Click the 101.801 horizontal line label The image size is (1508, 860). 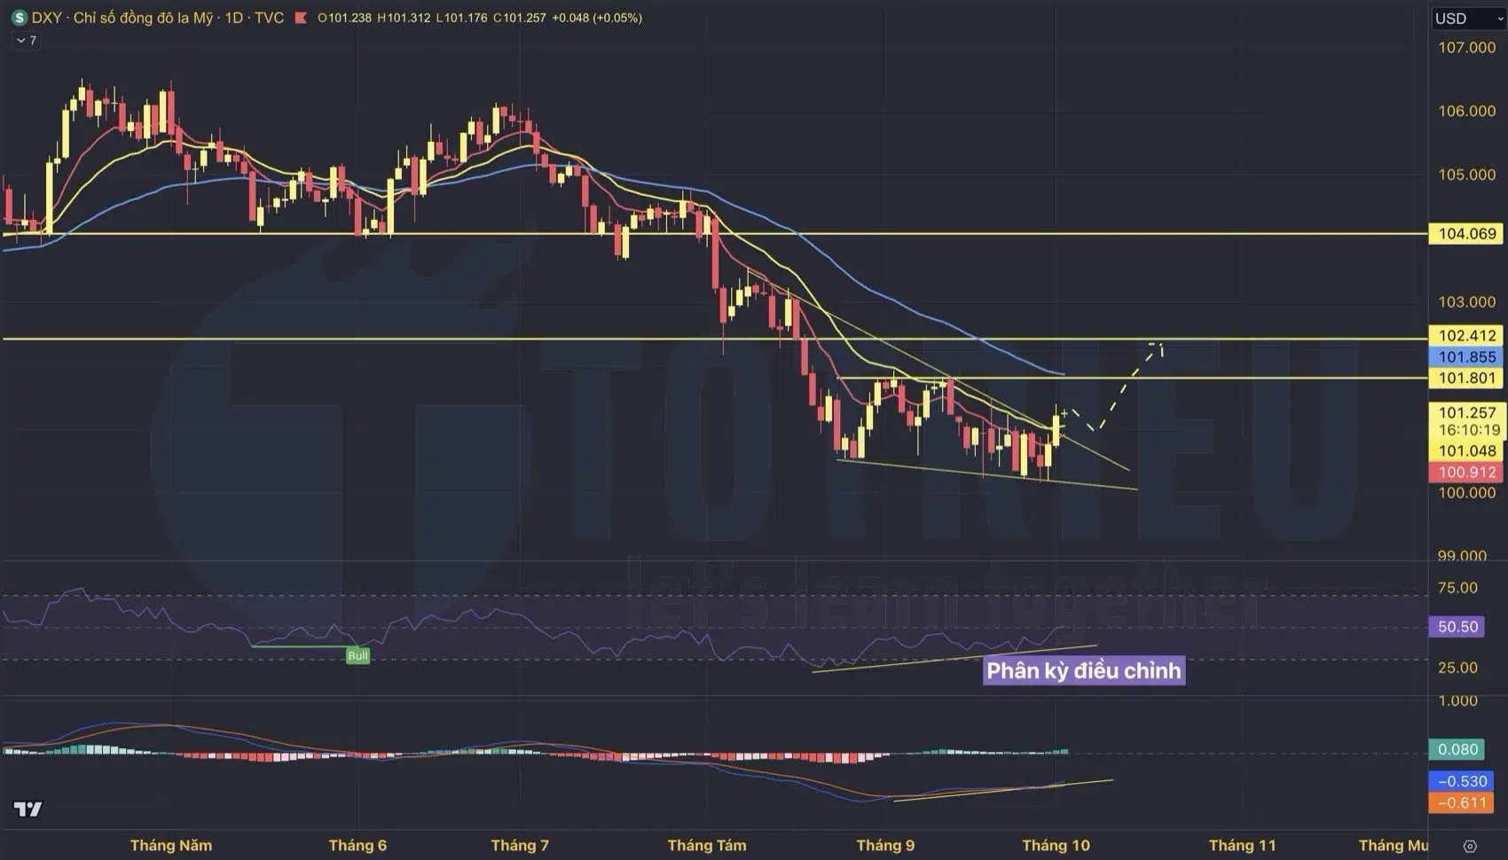coord(1467,378)
